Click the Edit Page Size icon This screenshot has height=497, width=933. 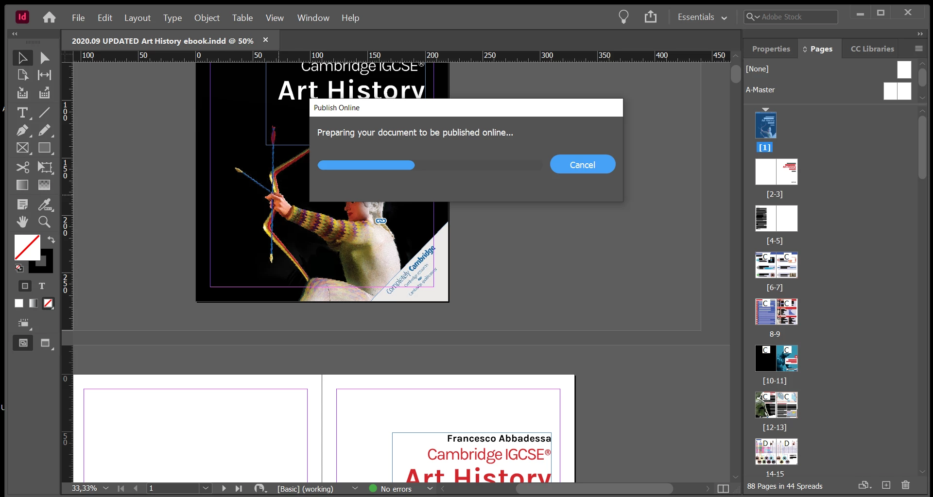864,485
